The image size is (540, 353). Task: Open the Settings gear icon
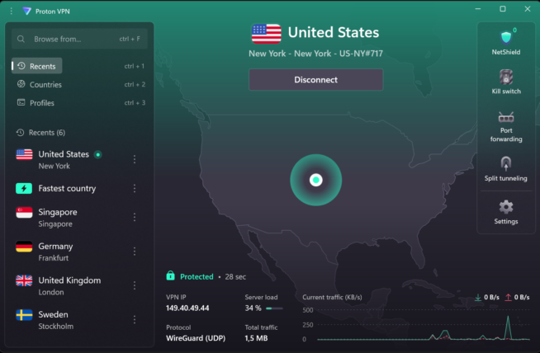pyautogui.click(x=506, y=207)
